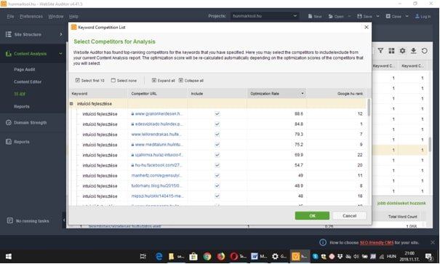The image size is (440, 264).
Task: Open the Optimization Rate column sort dropdown
Action: [x=303, y=93]
